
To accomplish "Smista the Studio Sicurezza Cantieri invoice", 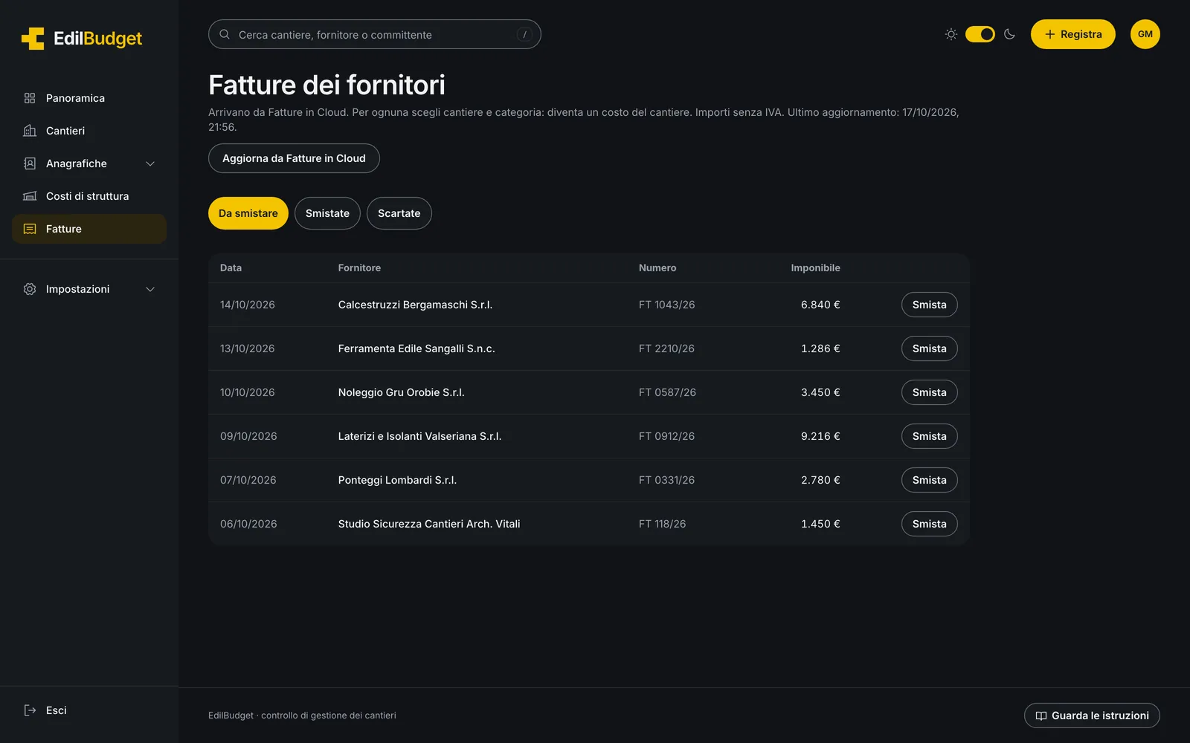I will [930, 524].
